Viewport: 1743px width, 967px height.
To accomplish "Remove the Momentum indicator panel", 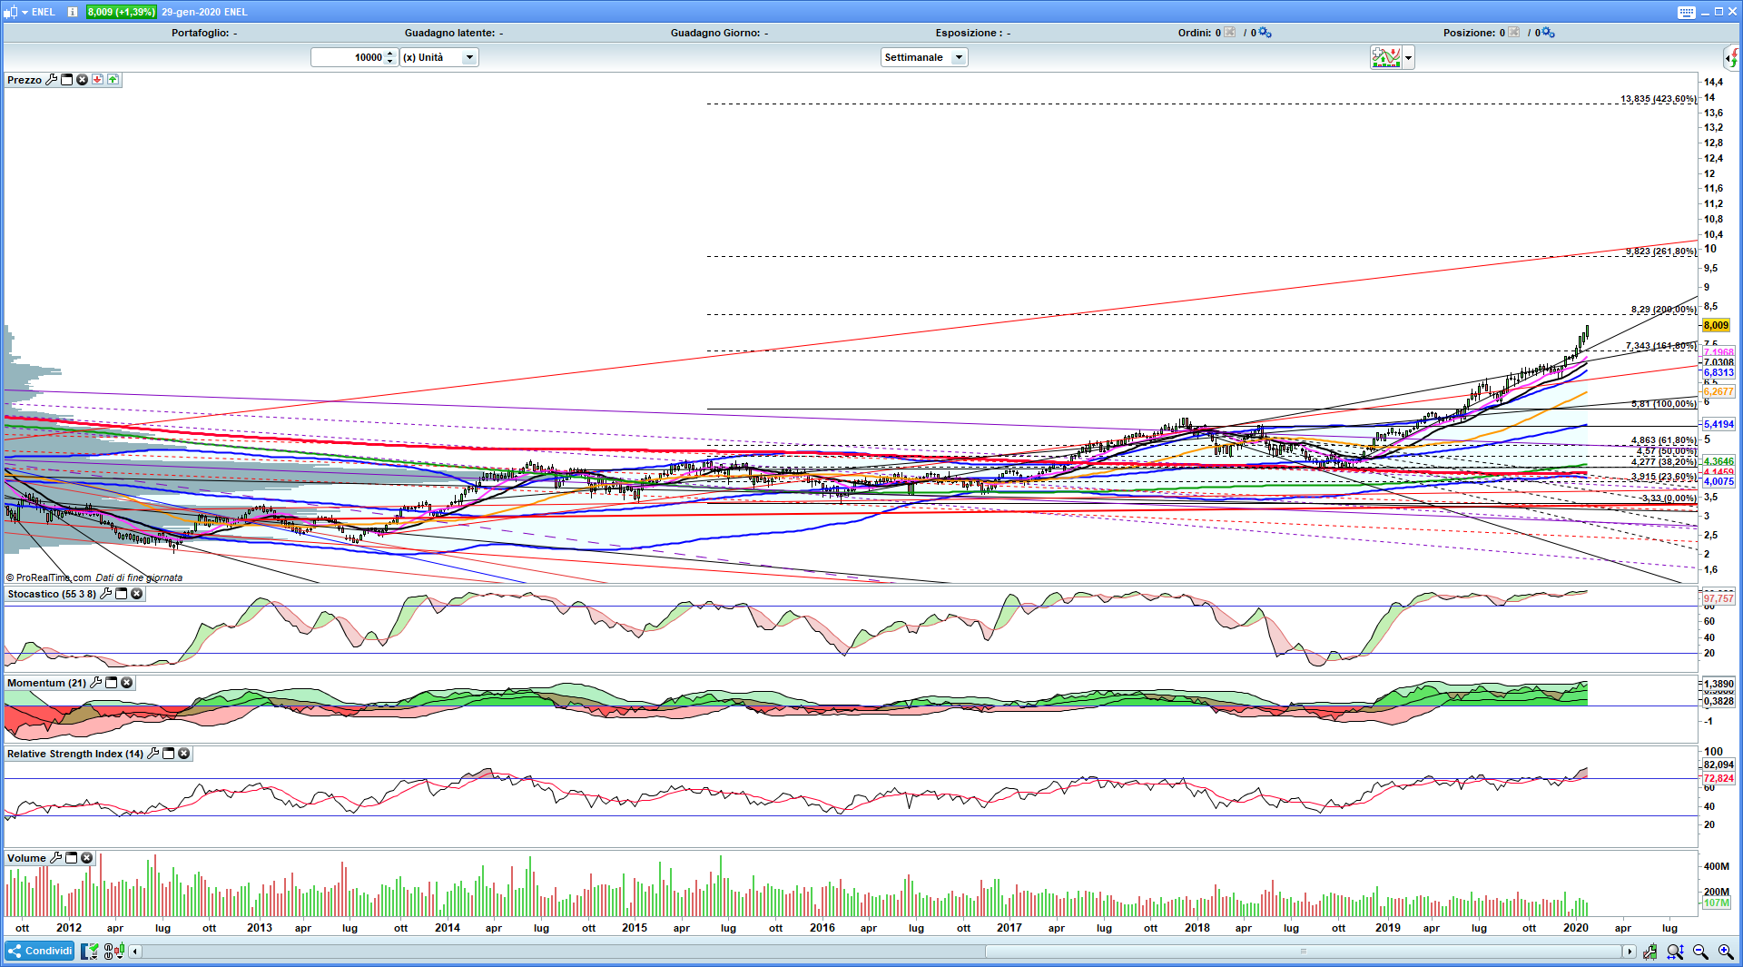I will tap(126, 683).
